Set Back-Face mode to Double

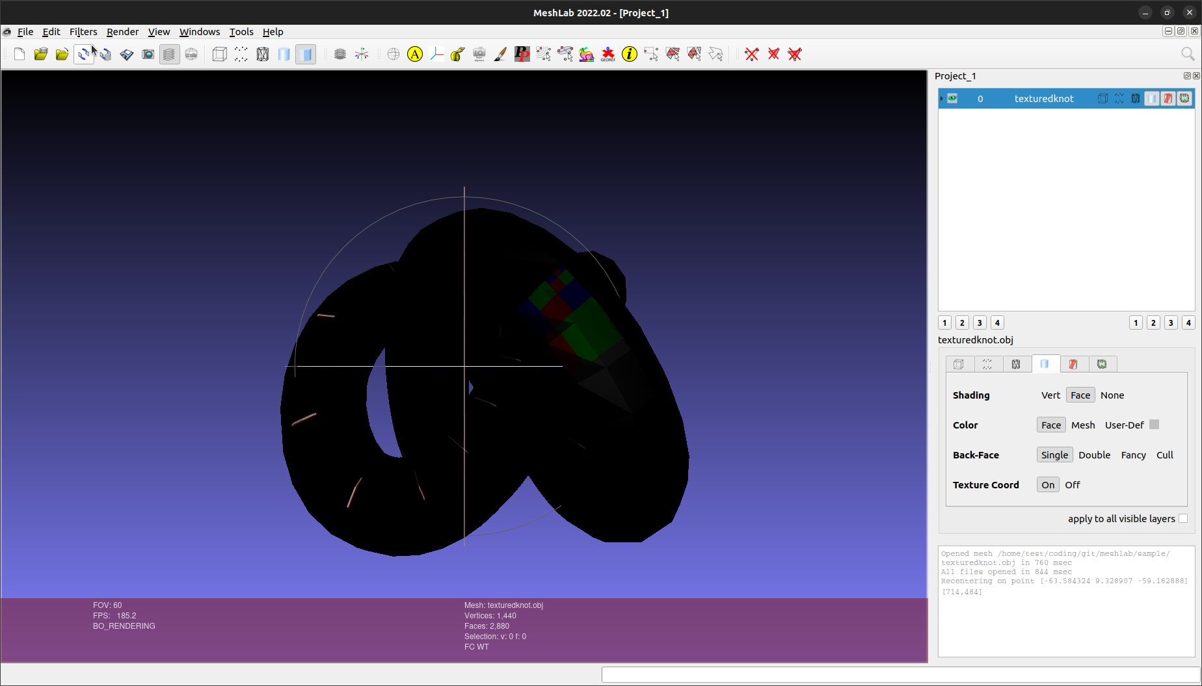click(x=1094, y=455)
